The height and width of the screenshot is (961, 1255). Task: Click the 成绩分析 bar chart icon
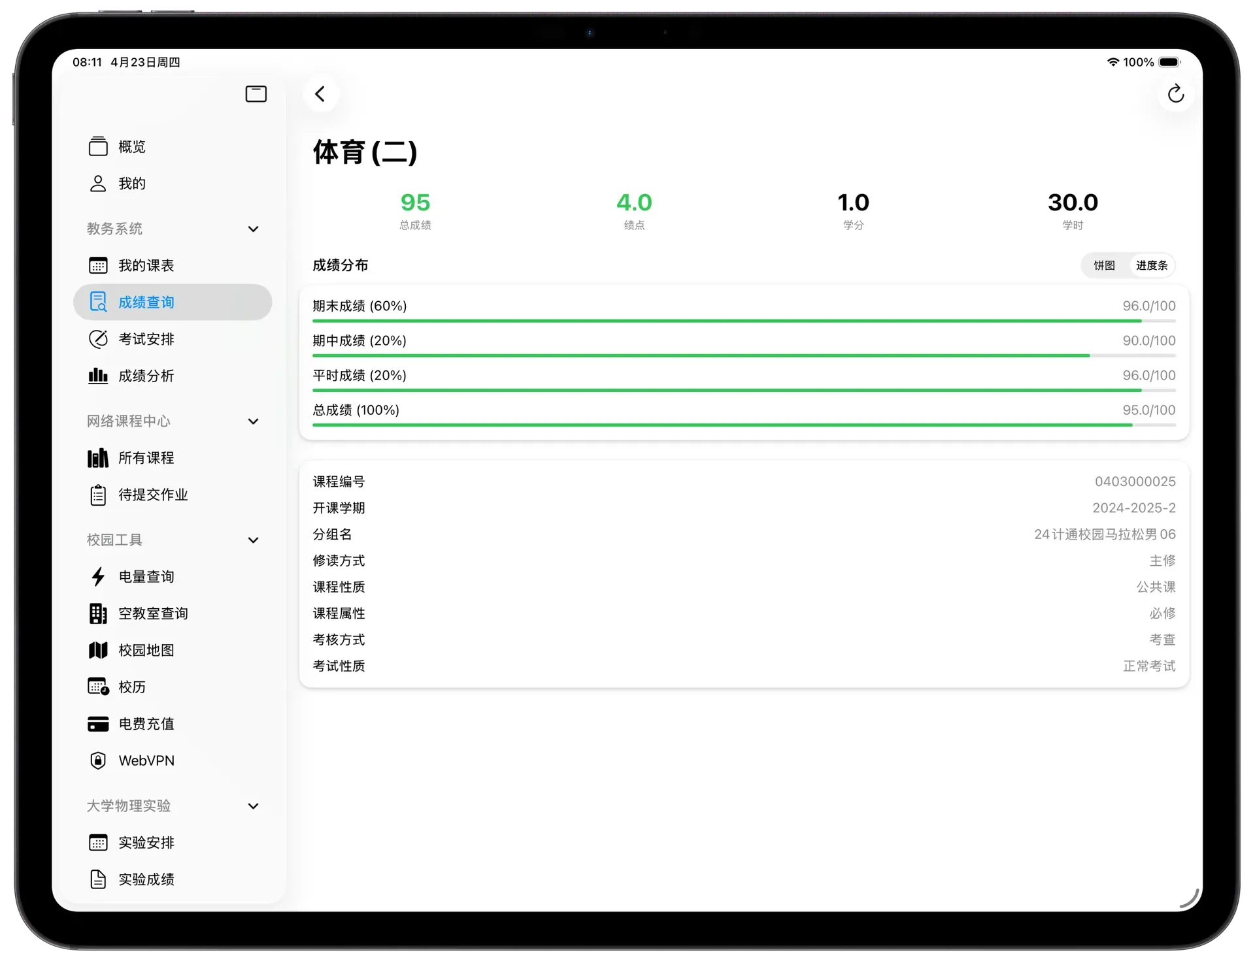[x=98, y=376]
